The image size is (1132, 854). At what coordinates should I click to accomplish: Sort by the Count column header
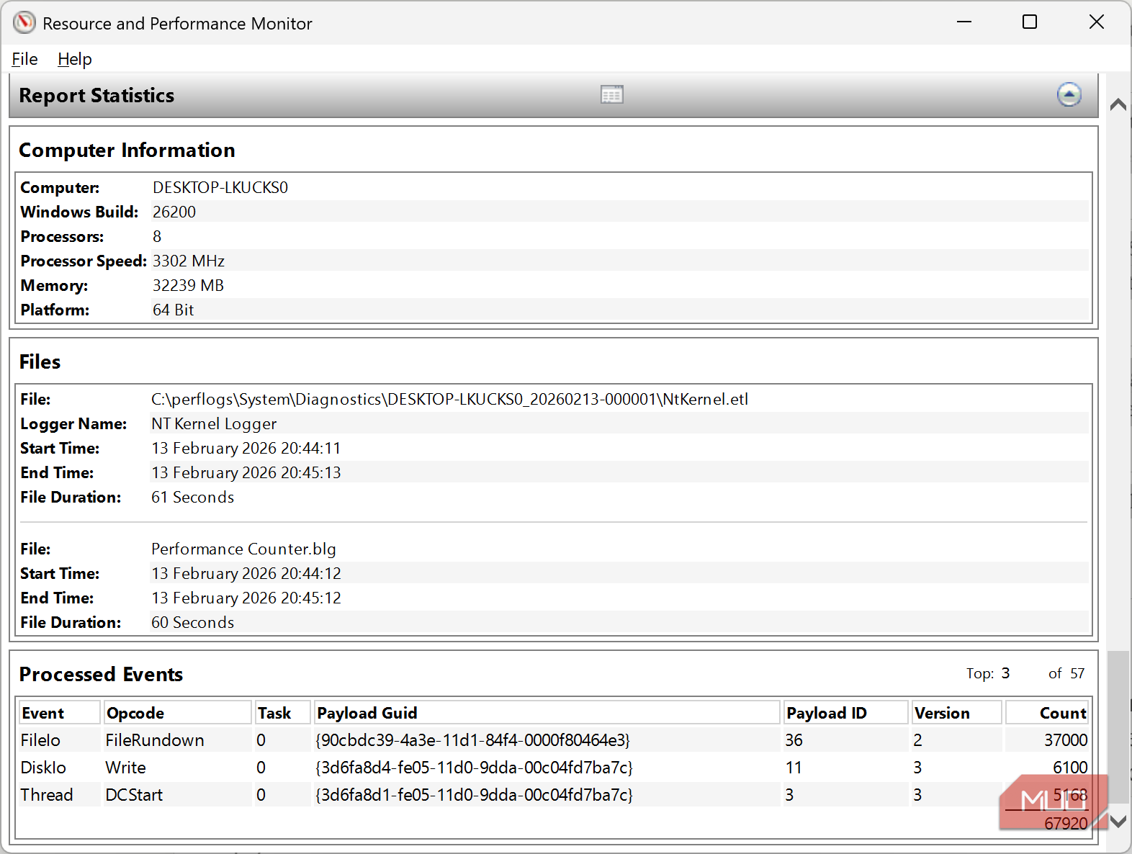pos(1047,713)
